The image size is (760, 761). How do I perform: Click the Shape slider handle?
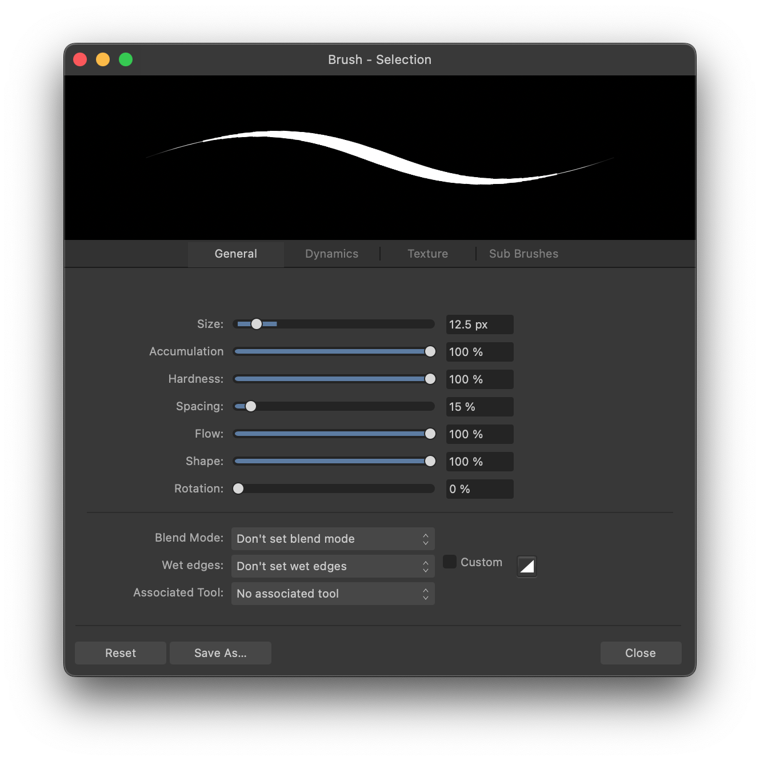pos(430,461)
